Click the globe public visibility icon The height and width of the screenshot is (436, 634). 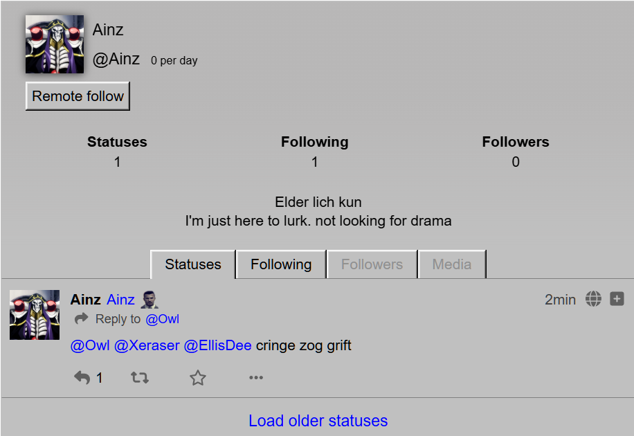[x=593, y=299]
